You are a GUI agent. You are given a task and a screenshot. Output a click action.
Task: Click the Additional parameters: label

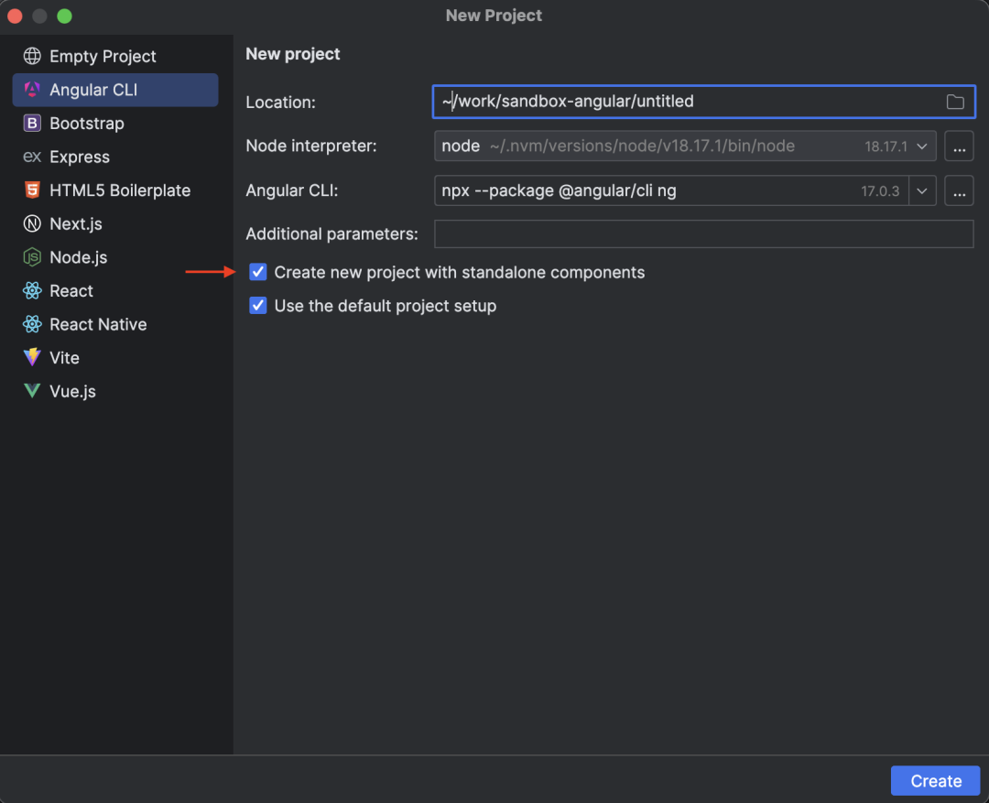tap(331, 234)
